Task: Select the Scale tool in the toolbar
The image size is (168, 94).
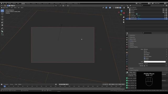Action: (x=2, y=22)
